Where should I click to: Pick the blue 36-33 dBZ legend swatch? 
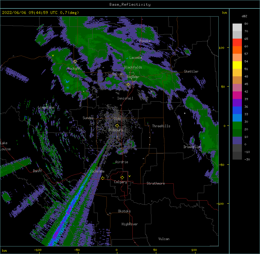[x=237, y=110]
